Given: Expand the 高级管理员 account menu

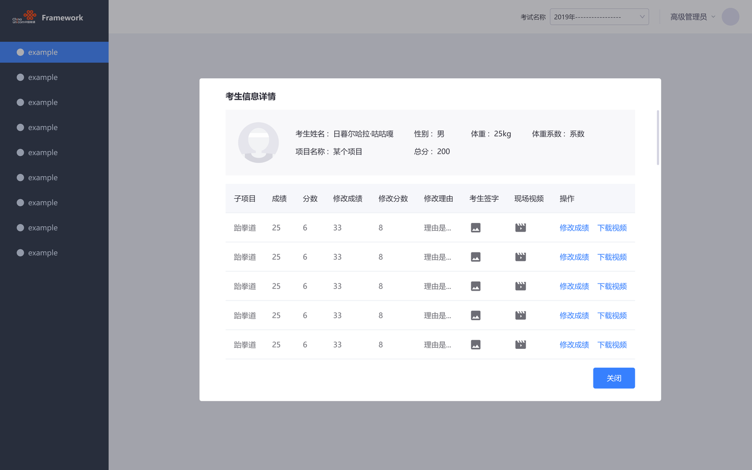Looking at the screenshot, I should (x=693, y=17).
